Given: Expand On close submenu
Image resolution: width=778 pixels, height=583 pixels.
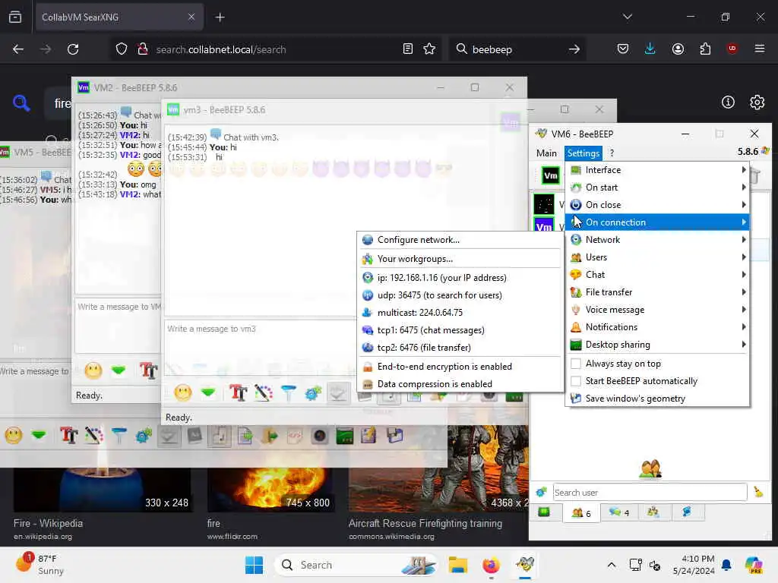Looking at the screenshot, I should 657,205.
